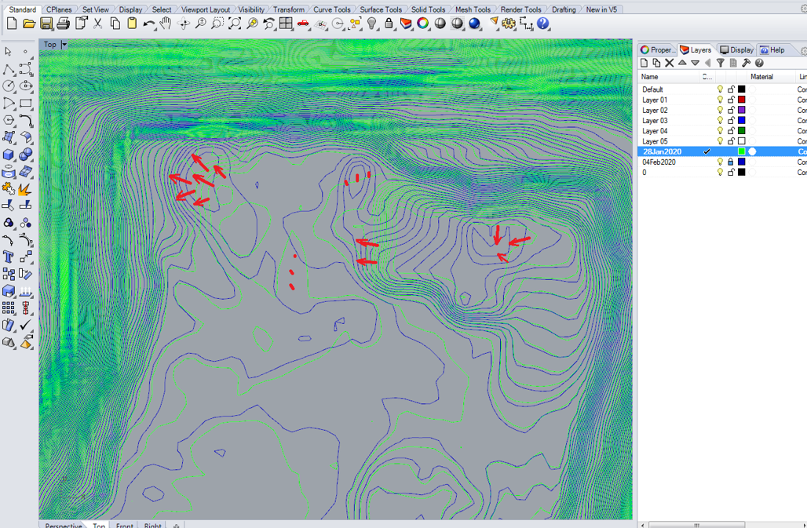Click the panel settings gear icon
The image size is (807, 528).
[803, 50]
